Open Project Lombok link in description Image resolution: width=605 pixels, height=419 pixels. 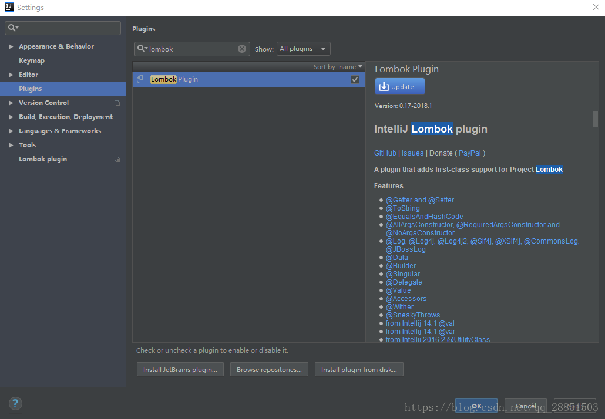(x=549, y=170)
